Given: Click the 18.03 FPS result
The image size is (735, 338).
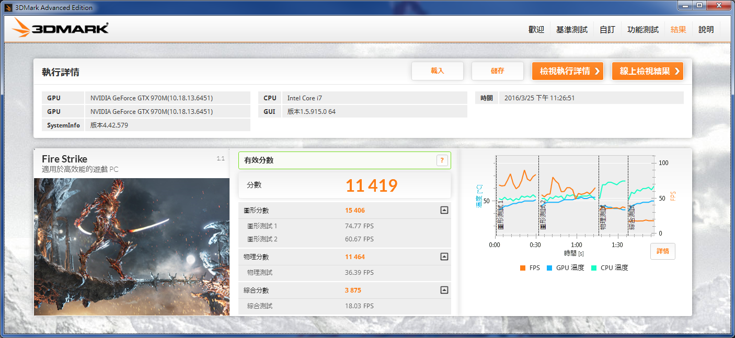Looking at the screenshot, I should 359,306.
